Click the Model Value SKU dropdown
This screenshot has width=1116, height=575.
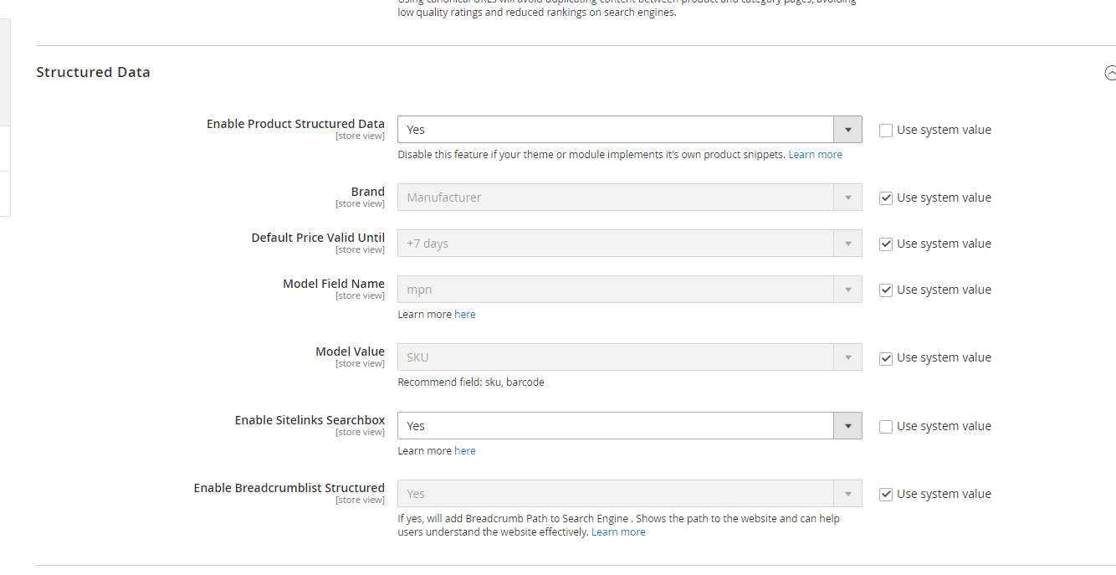629,357
